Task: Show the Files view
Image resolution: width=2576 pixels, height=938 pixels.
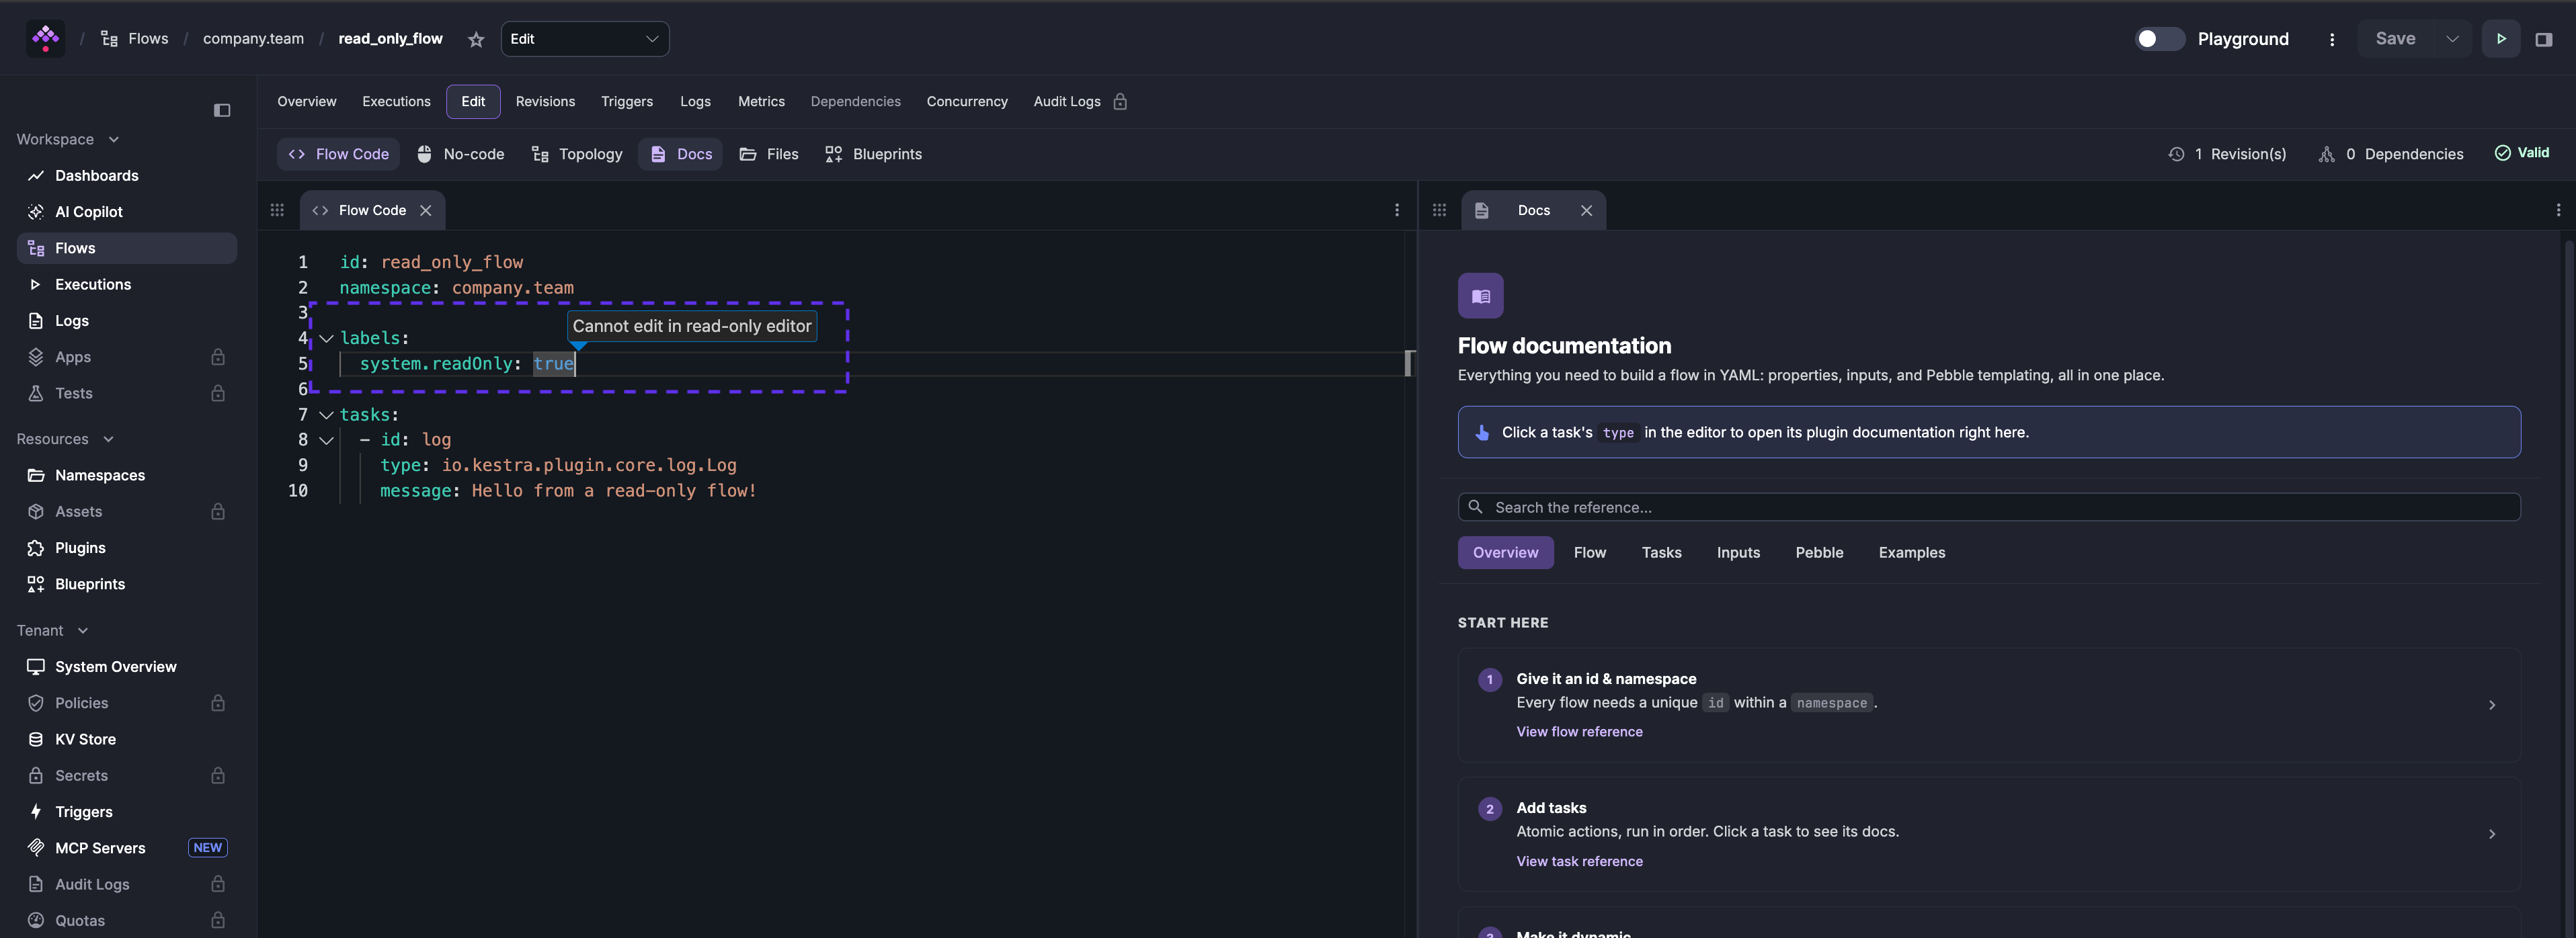Action: (769, 154)
